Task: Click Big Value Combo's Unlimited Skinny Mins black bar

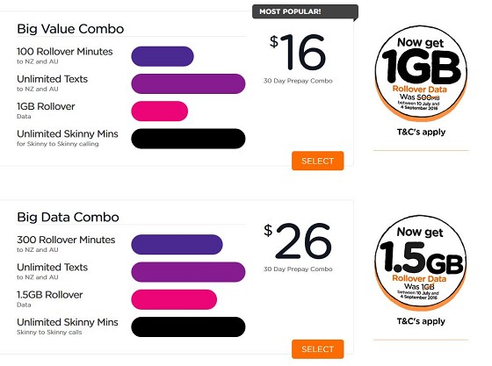Action: point(188,139)
